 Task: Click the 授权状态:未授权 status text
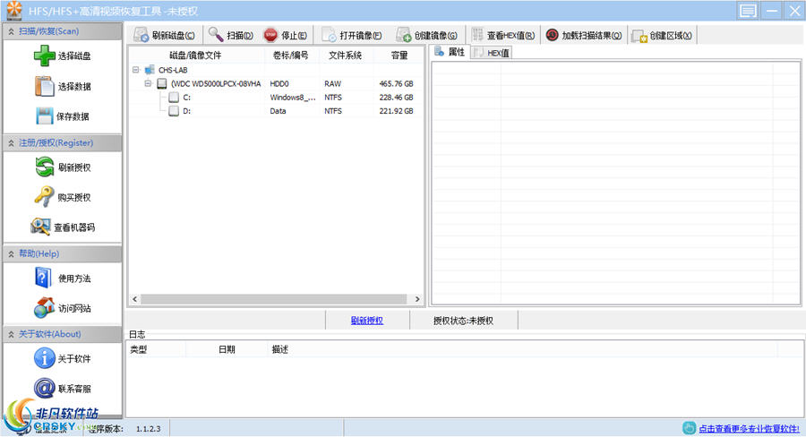point(463,321)
